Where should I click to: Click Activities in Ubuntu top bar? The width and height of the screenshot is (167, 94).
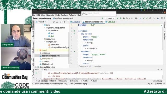pos(35,10)
